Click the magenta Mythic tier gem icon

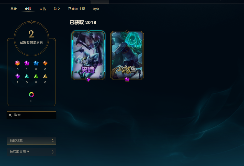click(27, 63)
